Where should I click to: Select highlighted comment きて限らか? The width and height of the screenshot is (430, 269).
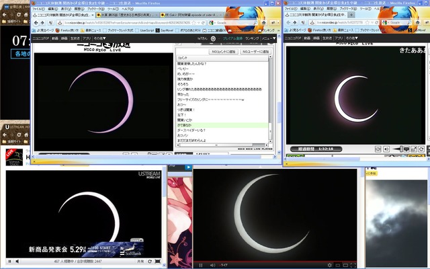pos(222,125)
